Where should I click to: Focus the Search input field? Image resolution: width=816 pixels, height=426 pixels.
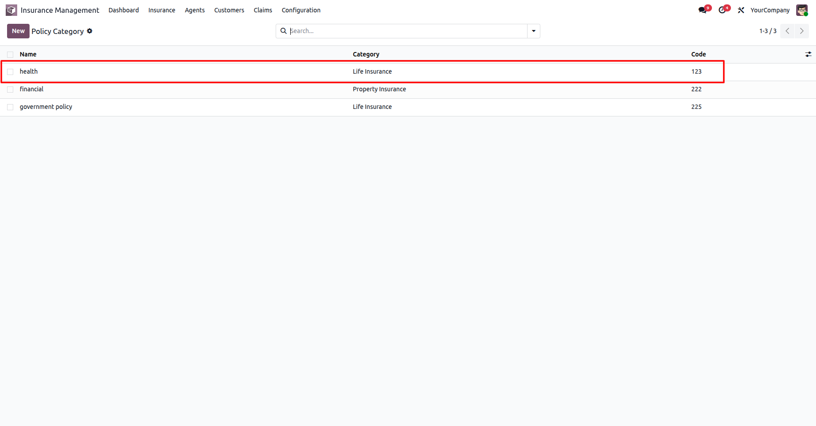point(408,31)
